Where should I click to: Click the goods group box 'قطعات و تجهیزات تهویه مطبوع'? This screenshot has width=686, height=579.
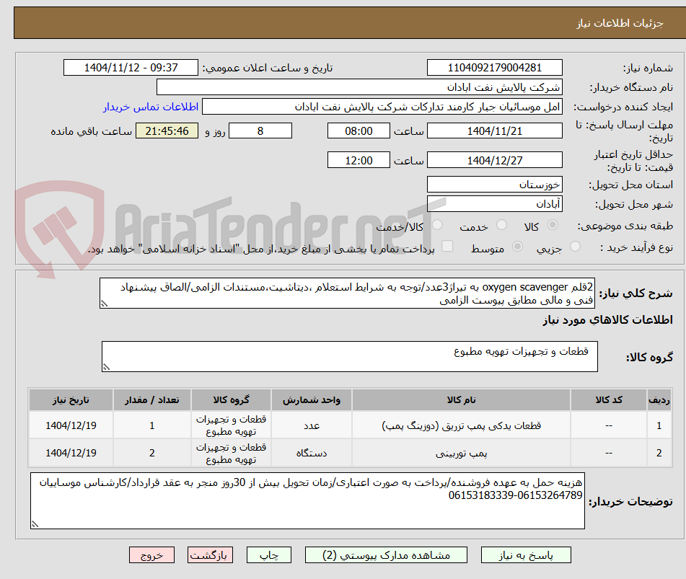click(x=350, y=356)
